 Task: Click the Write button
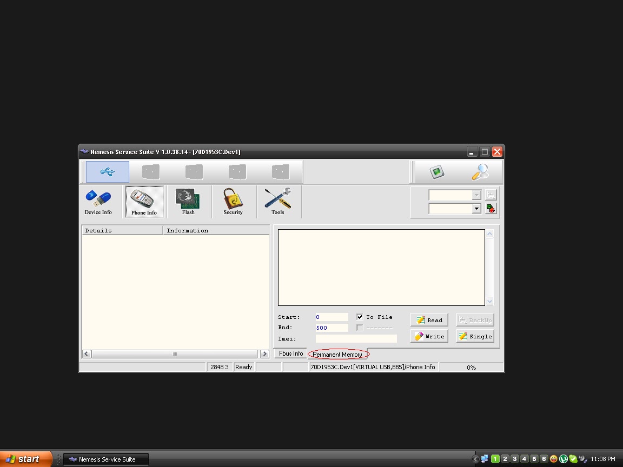pos(429,336)
